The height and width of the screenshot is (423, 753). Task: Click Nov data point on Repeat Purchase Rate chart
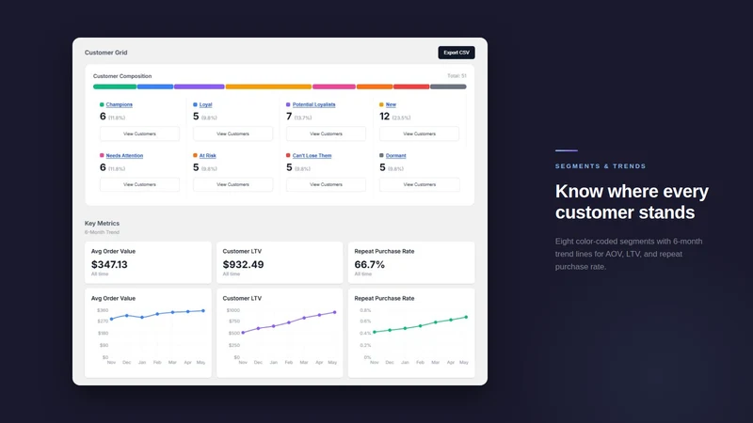(375, 332)
